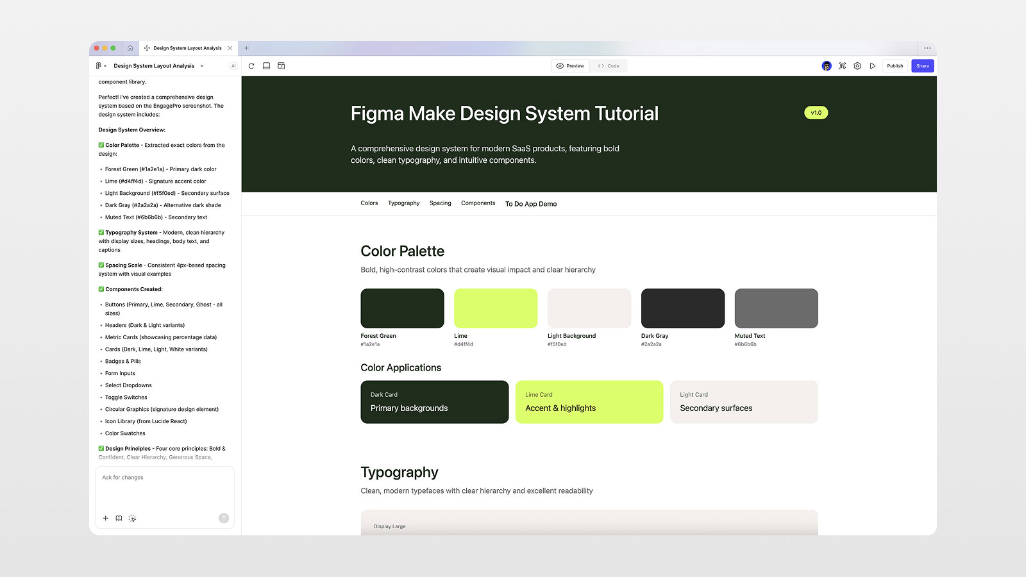Click the refresh preview icon
This screenshot has width=1026, height=577.
pos(251,65)
